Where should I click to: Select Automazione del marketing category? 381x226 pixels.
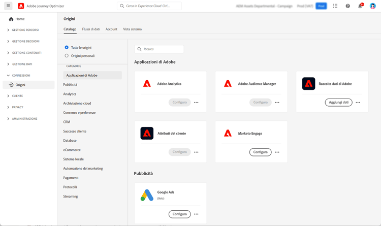point(83,169)
